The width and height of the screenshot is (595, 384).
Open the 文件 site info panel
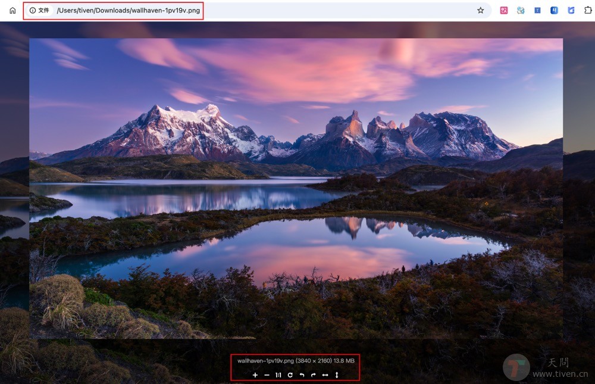point(40,10)
